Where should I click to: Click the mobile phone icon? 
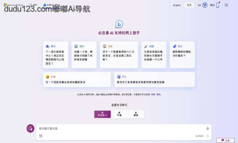[217, 5]
